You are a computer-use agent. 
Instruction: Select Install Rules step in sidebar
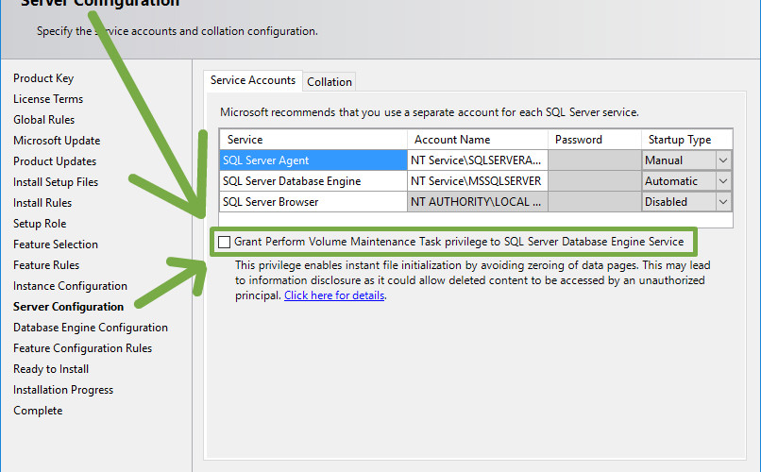[x=42, y=203]
